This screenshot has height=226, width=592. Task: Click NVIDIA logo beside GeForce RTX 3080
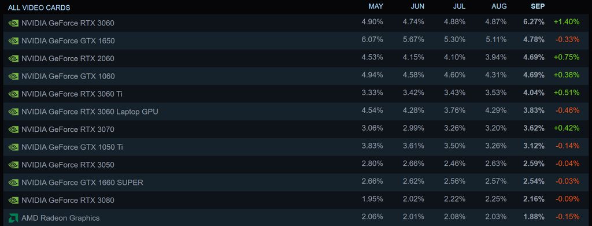pos(13,201)
